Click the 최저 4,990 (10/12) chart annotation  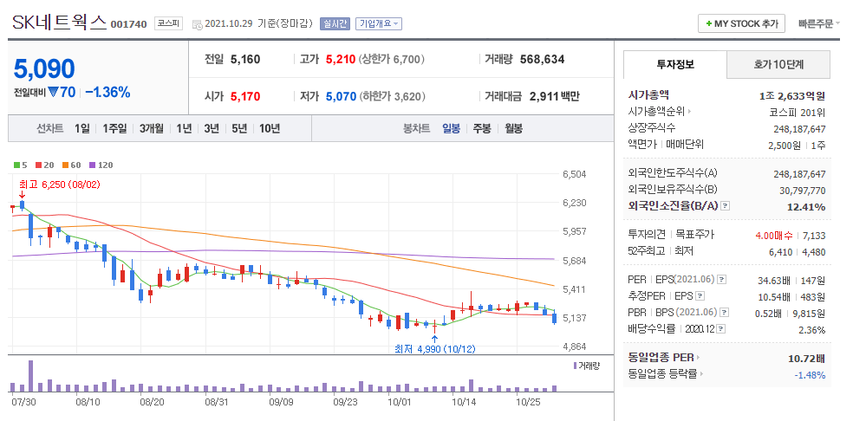(435, 348)
